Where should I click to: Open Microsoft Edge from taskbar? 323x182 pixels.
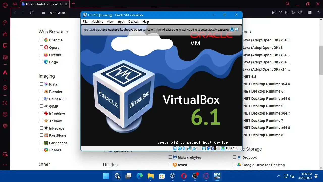tap(140, 176)
